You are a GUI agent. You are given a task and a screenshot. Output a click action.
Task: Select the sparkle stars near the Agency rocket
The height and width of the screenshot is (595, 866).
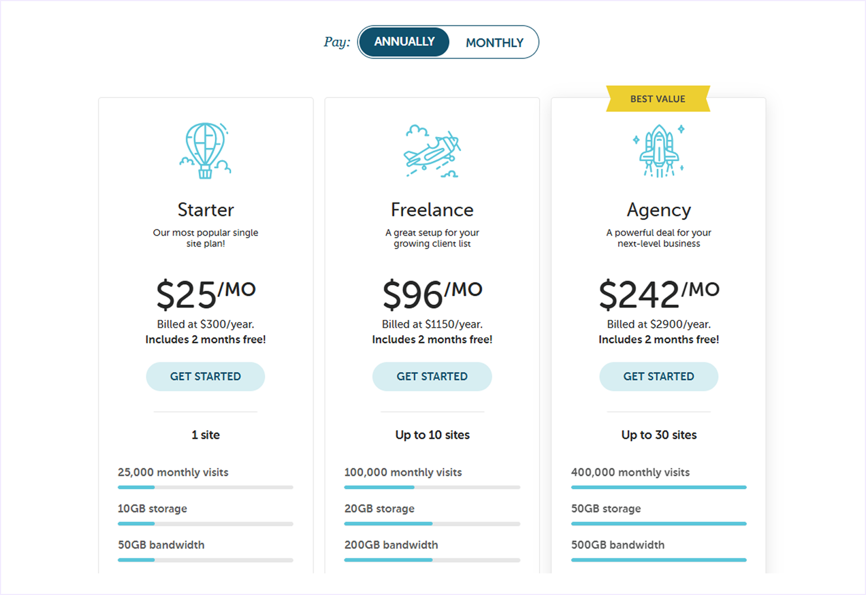point(681,130)
